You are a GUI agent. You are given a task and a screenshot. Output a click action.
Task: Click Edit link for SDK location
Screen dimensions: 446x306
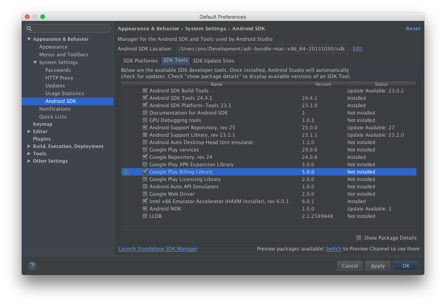coord(357,49)
